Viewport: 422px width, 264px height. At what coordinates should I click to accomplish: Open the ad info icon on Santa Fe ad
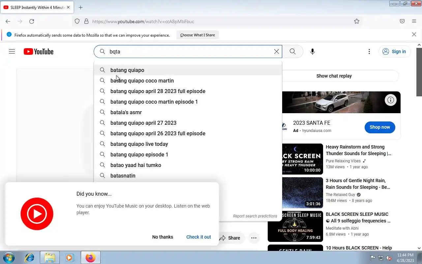click(390, 100)
